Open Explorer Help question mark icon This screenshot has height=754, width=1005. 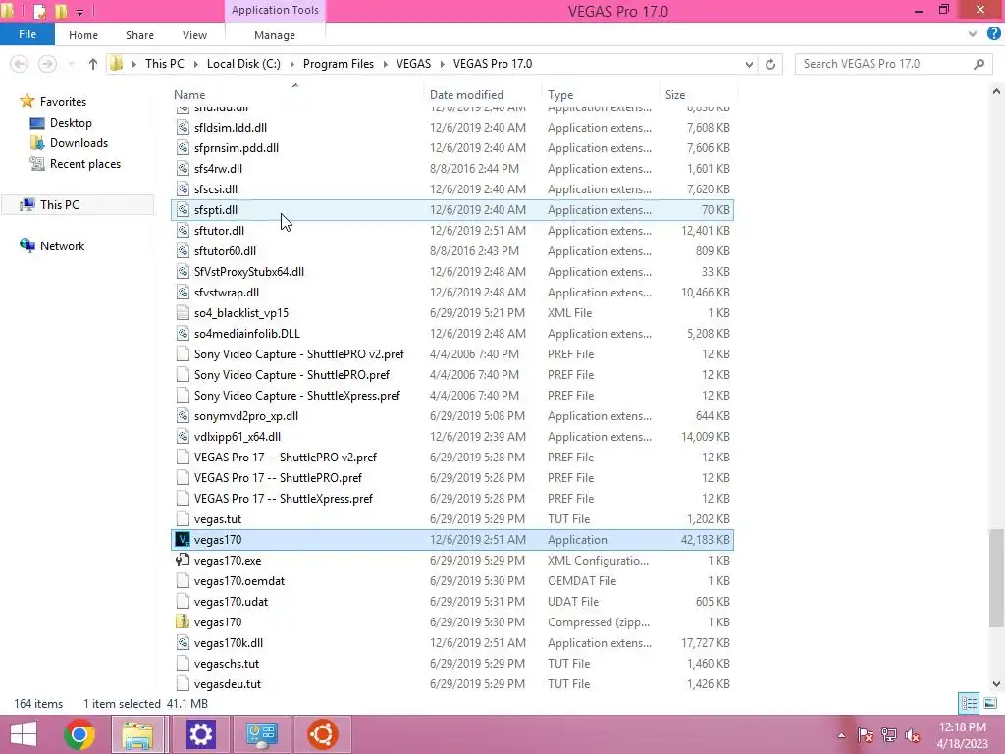[x=994, y=34]
